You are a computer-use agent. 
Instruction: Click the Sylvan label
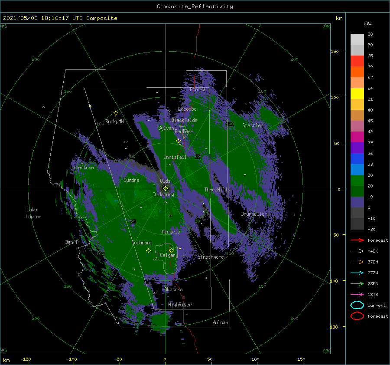[166, 128]
